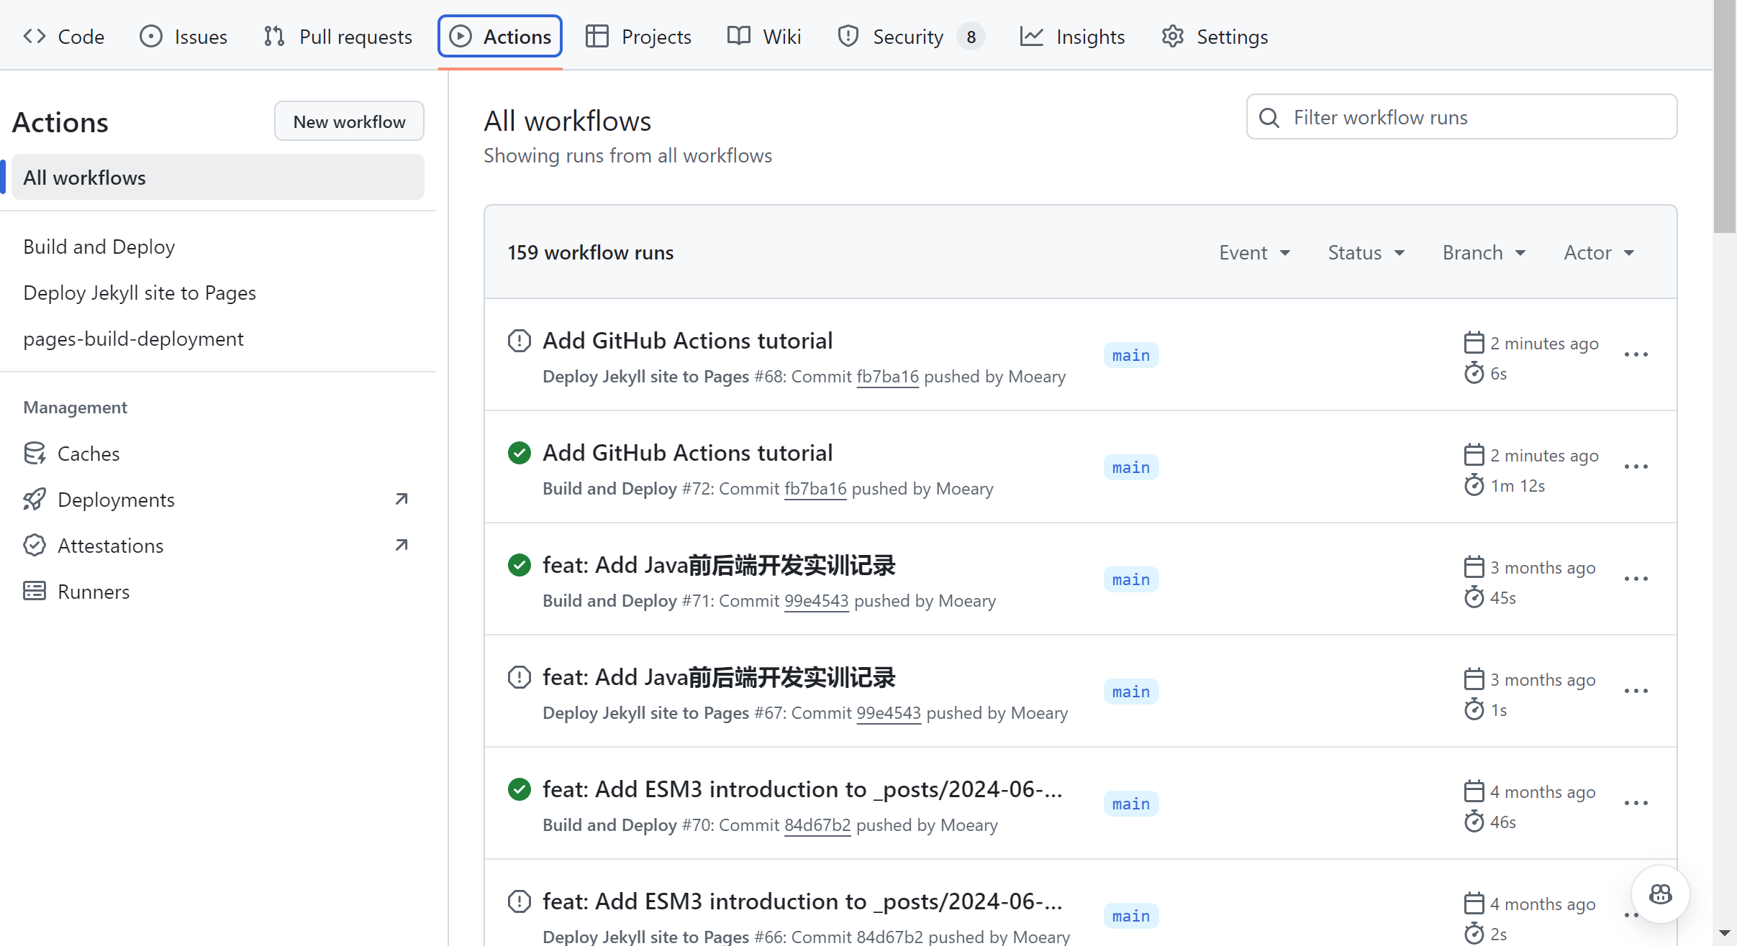The width and height of the screenshot is (1737, 946).
Task: Click the failed status icon of run #67
Action: tap(519, 677)
